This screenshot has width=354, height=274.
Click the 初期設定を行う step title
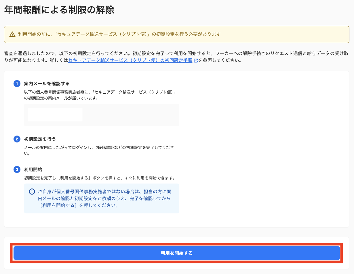40,139
